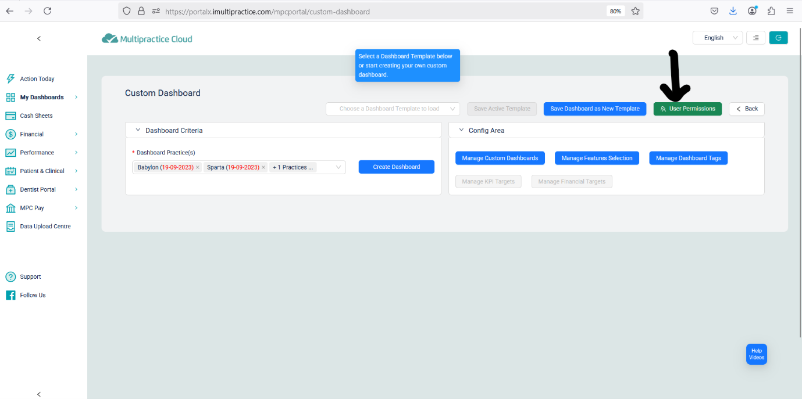Click Save Dashboard as New Template

[595, 109]
